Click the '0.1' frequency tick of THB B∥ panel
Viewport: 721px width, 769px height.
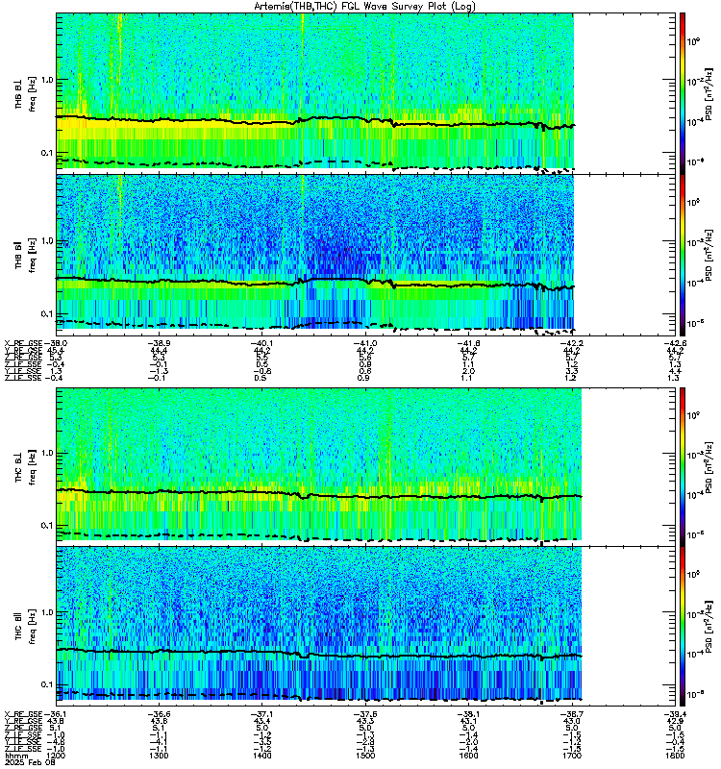[47, 314]
